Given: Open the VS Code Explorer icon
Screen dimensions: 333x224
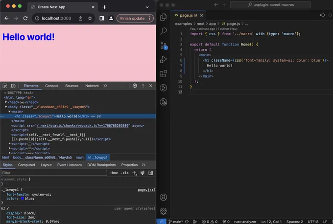Looking at the screenshot, I should 163,17.
